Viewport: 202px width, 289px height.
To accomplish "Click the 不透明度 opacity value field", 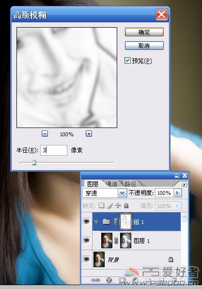I will click(164, 193).
